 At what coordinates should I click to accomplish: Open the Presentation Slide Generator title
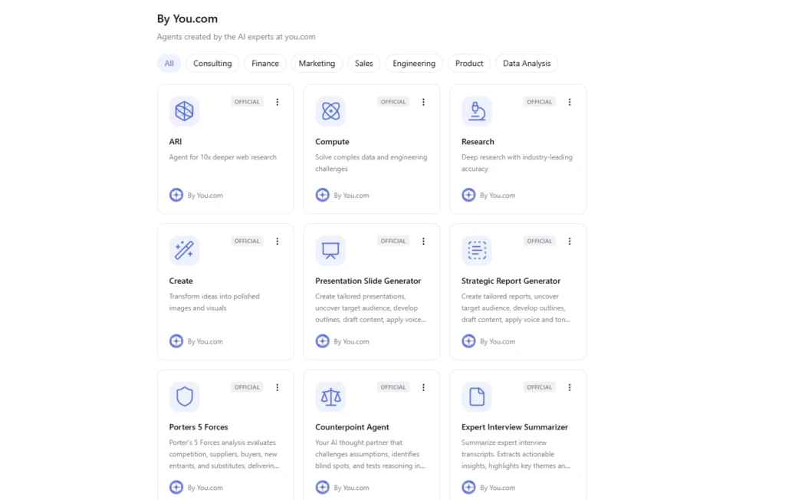coord(368,281)
